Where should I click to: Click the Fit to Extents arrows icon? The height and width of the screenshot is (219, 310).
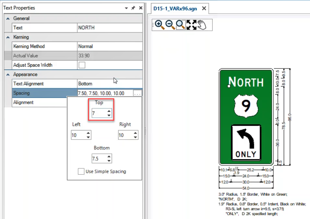191,25
